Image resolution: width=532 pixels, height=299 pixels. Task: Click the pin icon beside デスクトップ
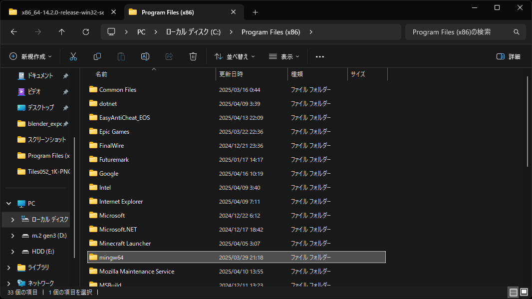(65, 108)
